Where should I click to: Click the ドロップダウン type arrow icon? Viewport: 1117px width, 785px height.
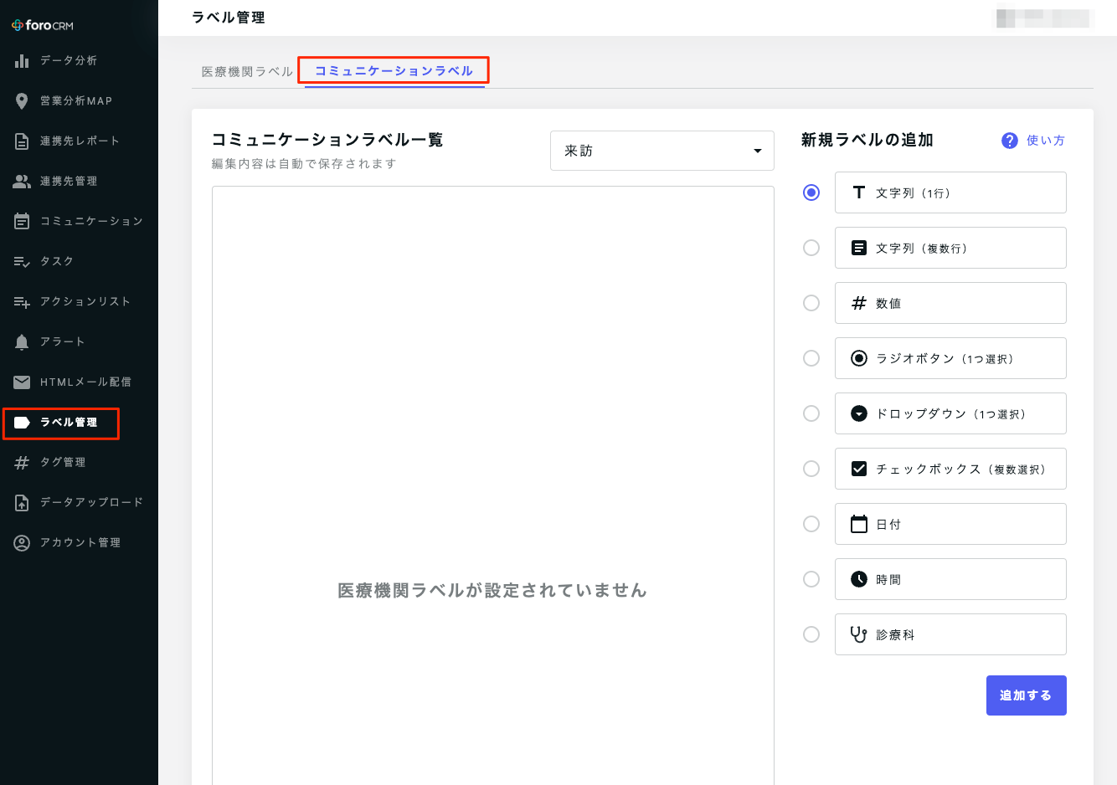859,413
